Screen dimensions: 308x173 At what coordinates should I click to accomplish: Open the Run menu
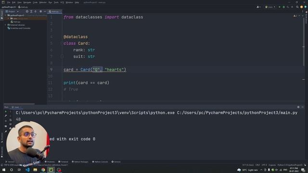pyautogui.click(x=50, y=2)
